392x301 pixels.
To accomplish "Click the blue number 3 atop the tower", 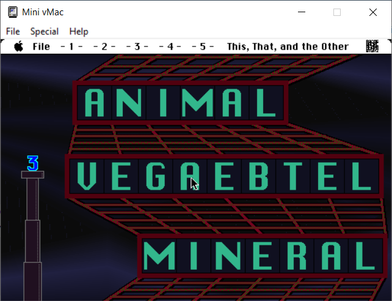I will (x=33, y=163).
